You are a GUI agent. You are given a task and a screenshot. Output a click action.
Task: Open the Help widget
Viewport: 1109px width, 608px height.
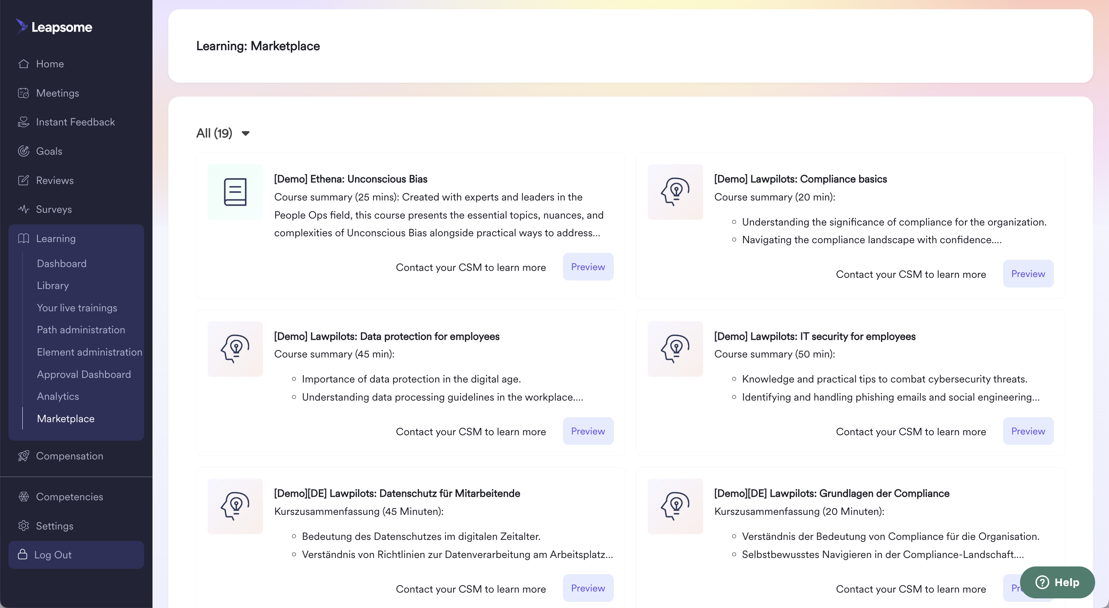tap(1057, 582)
